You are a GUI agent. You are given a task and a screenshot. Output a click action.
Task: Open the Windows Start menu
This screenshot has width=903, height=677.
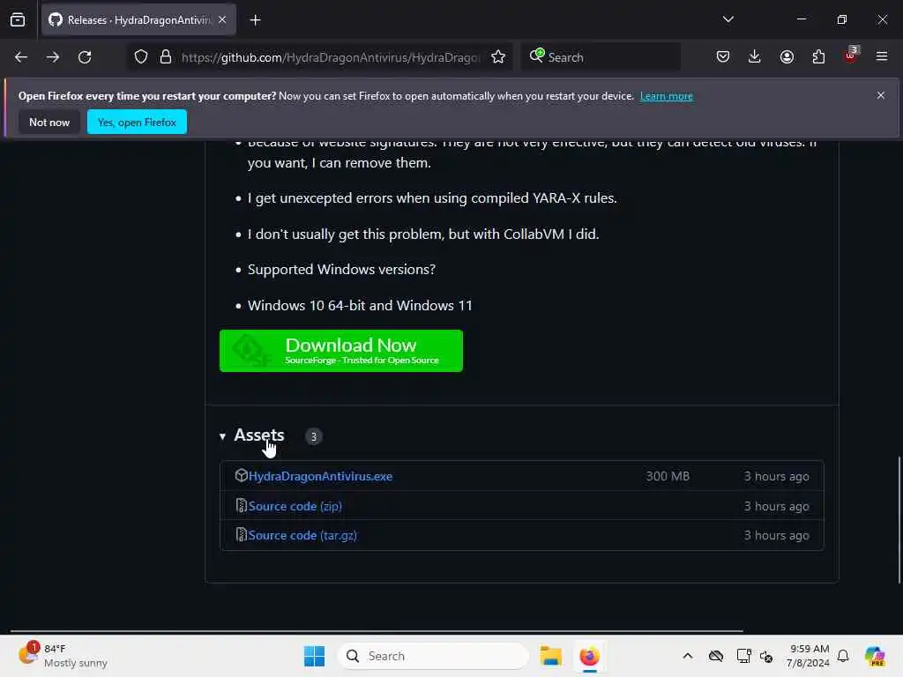coord(315,656)
